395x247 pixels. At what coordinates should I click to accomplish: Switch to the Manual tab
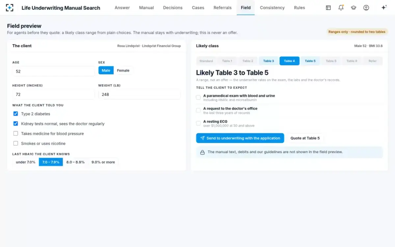[146, 8]
